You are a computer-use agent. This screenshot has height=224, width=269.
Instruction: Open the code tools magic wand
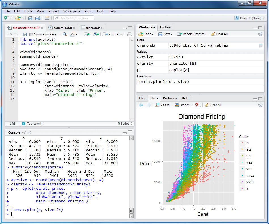click(72, 34)
